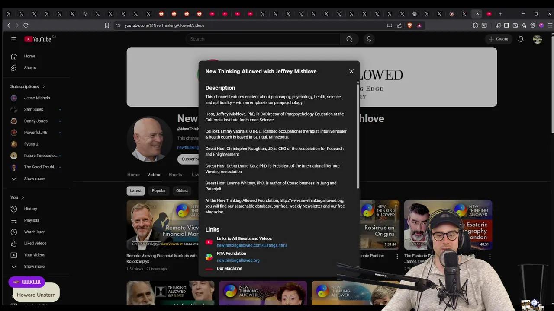Select the Oldest sort chip

[x=182, y=190]
